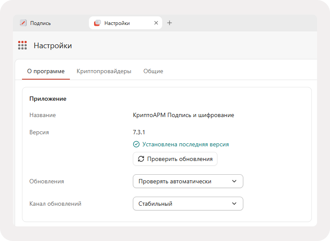The height and width of the screenshot is (241, 330).
Task: Click the Установлена последняя версия text
Action: pyautogui.click(x=185, y=145)
